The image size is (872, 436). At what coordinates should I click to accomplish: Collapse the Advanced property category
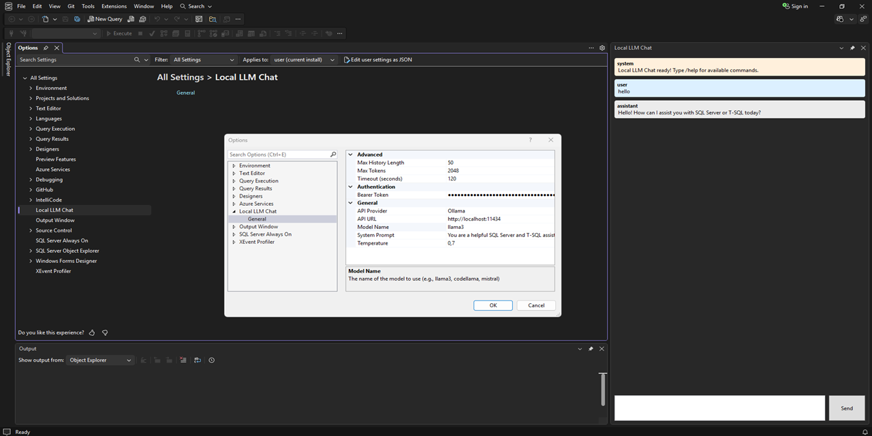point(351,155)
